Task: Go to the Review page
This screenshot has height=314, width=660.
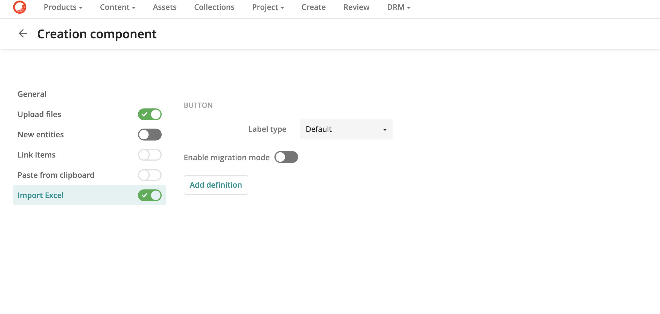Action: (357, 7)
